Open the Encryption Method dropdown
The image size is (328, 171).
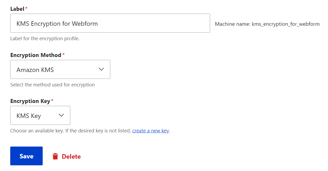[60, 69]
